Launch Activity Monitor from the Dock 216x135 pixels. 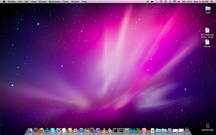pos(121,130)
